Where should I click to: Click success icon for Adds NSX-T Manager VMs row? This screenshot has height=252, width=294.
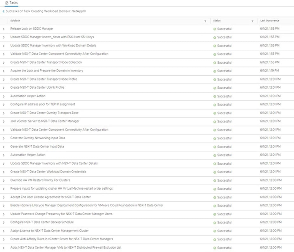(215, 248)
